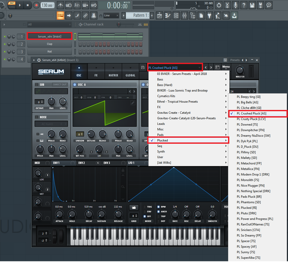Screen dimensions: 288x262
Task: Click the Serum MASTER volume knob
Action: 240,70
